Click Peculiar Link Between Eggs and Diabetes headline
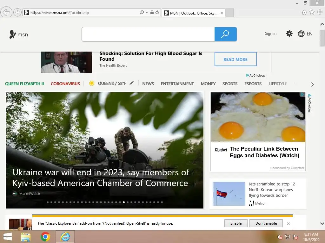Screen dimensions: 325x243 pyautogui.click(x=264, y=152)
